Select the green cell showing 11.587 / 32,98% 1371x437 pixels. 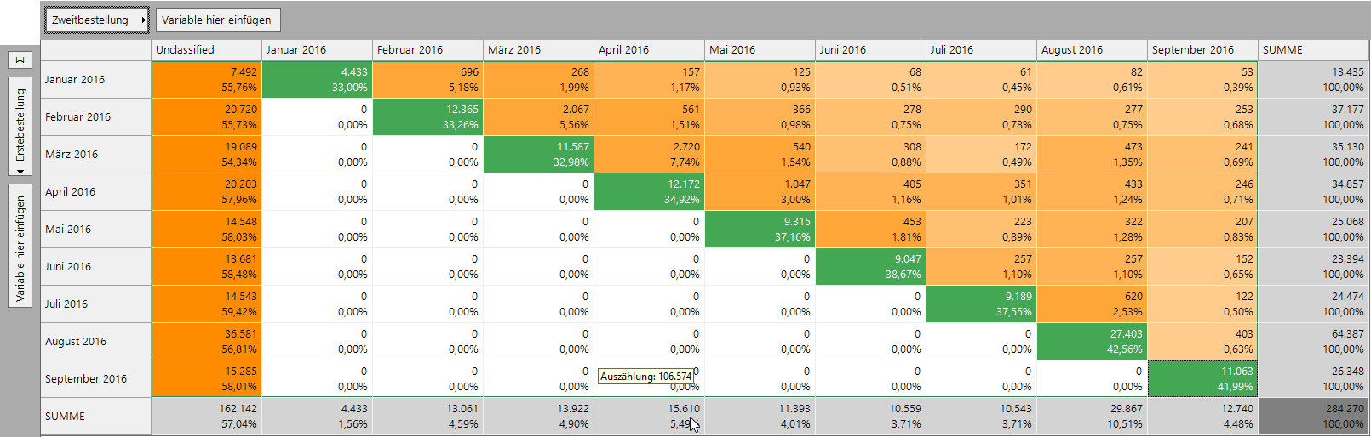coord(539,154)
